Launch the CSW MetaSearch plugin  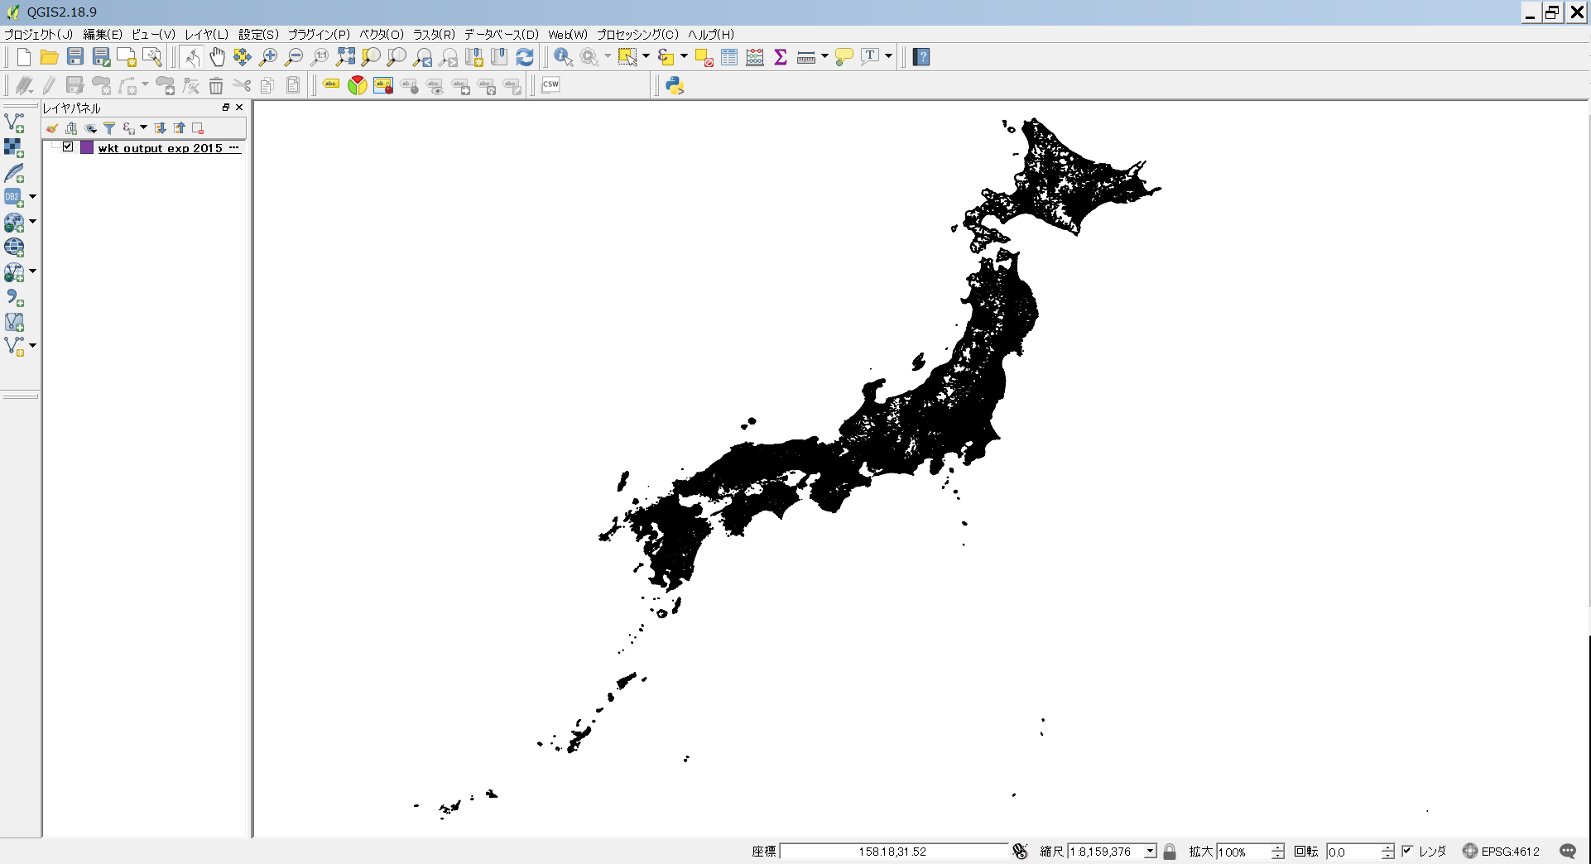[x=550, y=84]
